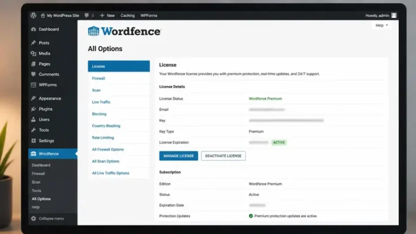Select the Live Traffic options tab
Viewport: 416px width, 234px height.
pyautogui.click(x=119, y=102)
